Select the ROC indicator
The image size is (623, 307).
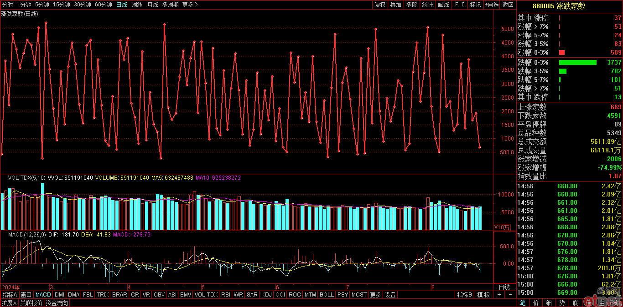coord(295,295)
